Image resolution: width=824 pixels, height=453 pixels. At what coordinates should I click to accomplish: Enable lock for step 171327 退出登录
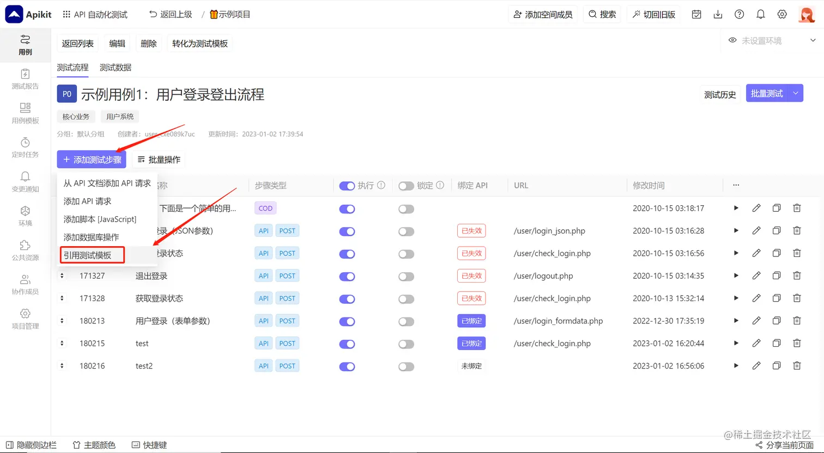[x=406, y=276]
